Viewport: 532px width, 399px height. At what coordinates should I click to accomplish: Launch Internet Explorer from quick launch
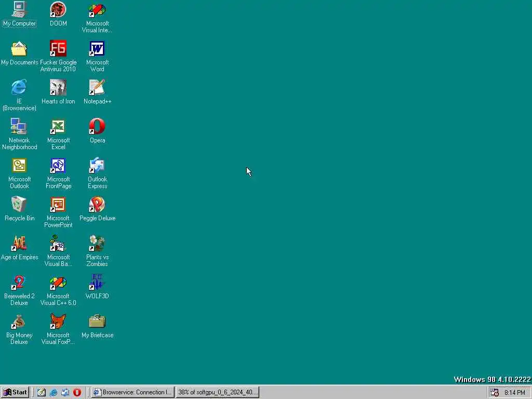coord(54,392)
